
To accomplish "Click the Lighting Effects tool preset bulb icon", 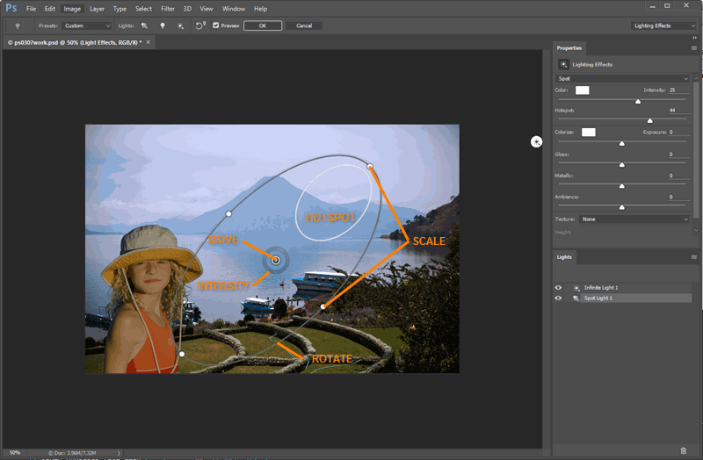I will [18, 26].
